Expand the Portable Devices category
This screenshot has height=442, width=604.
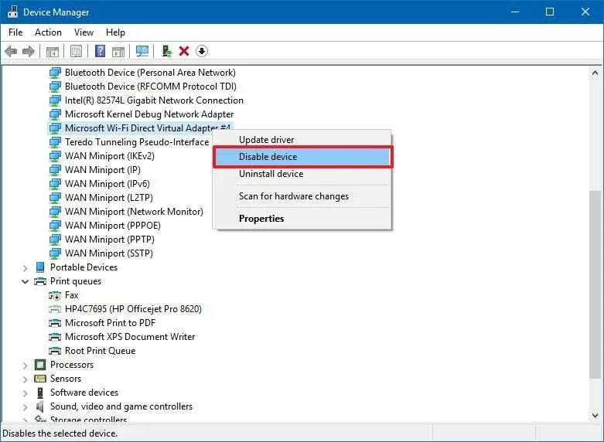coord(25,267)
